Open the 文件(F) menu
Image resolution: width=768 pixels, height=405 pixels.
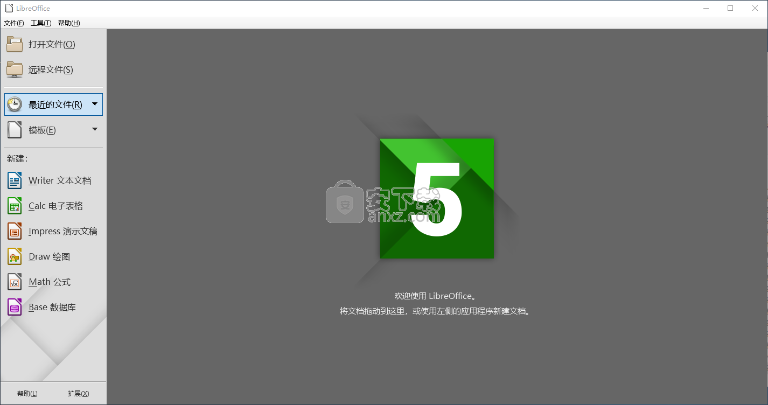point(14,23)
